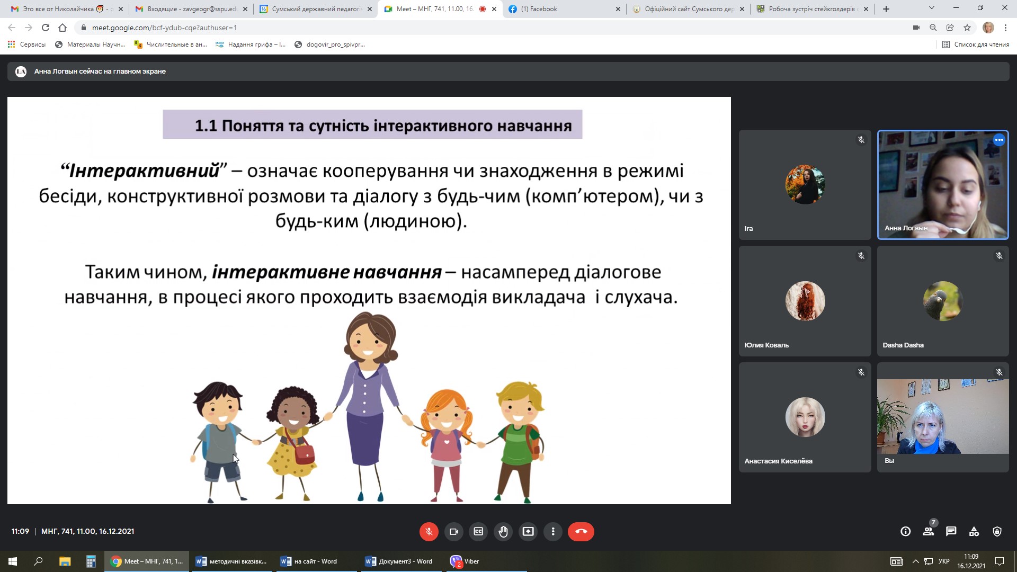Unmute the microphone

(x=429, y=531)
